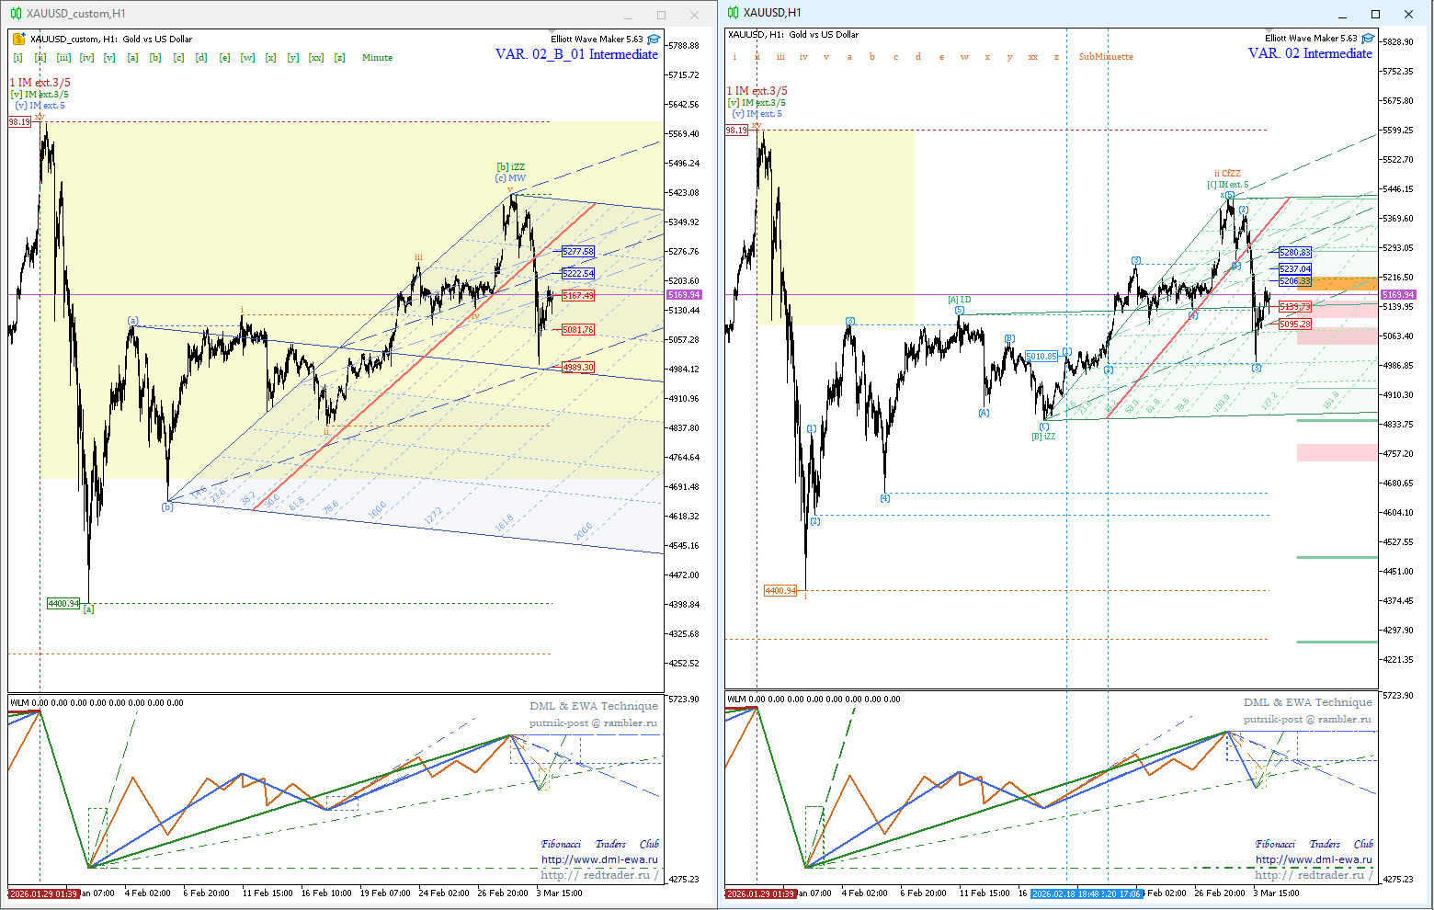Click the candlestick icon in XAUUSD_custom,H1 title bar
1434x910 pixels.
pos(16,14)
